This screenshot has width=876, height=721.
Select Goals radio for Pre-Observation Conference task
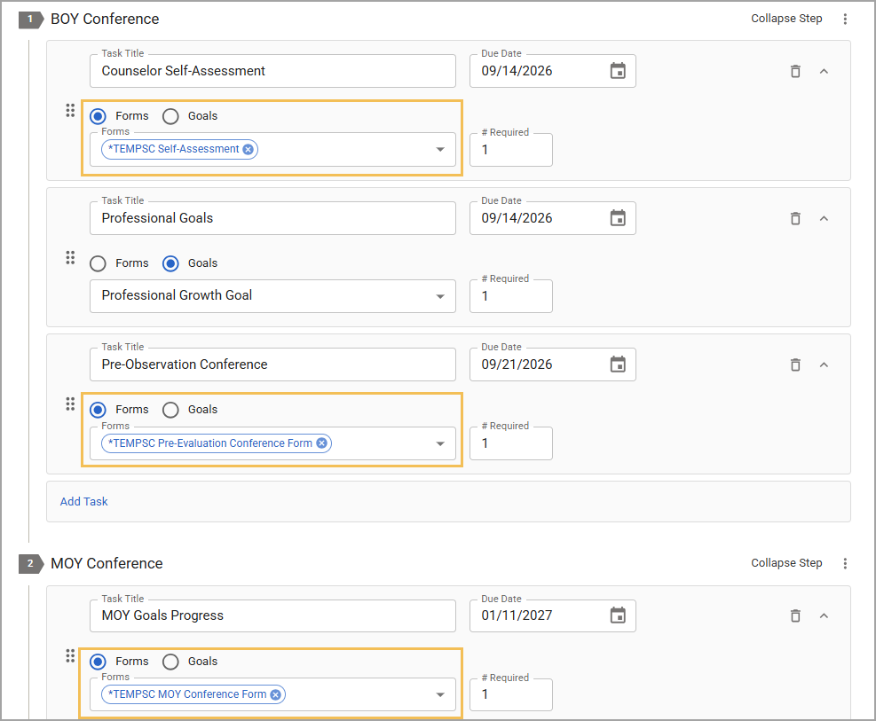[x=170, y=411]
